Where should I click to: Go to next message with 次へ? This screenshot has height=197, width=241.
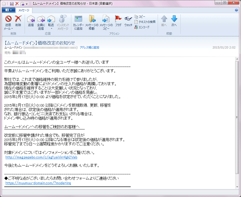tap(174, 21)
